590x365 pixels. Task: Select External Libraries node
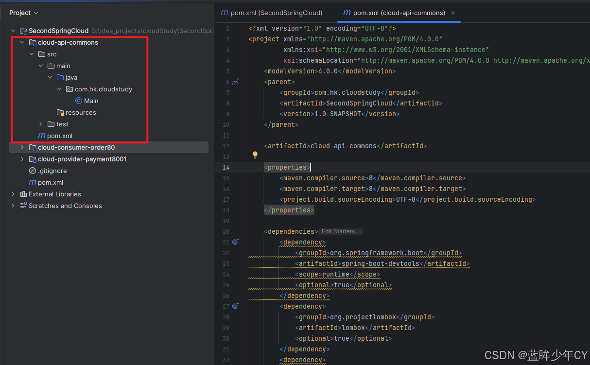pos(55,194)
